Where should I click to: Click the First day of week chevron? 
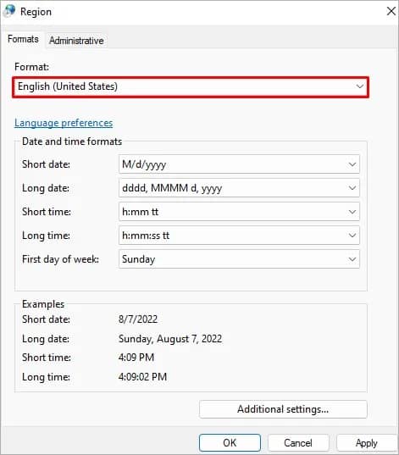click(352, 259)
